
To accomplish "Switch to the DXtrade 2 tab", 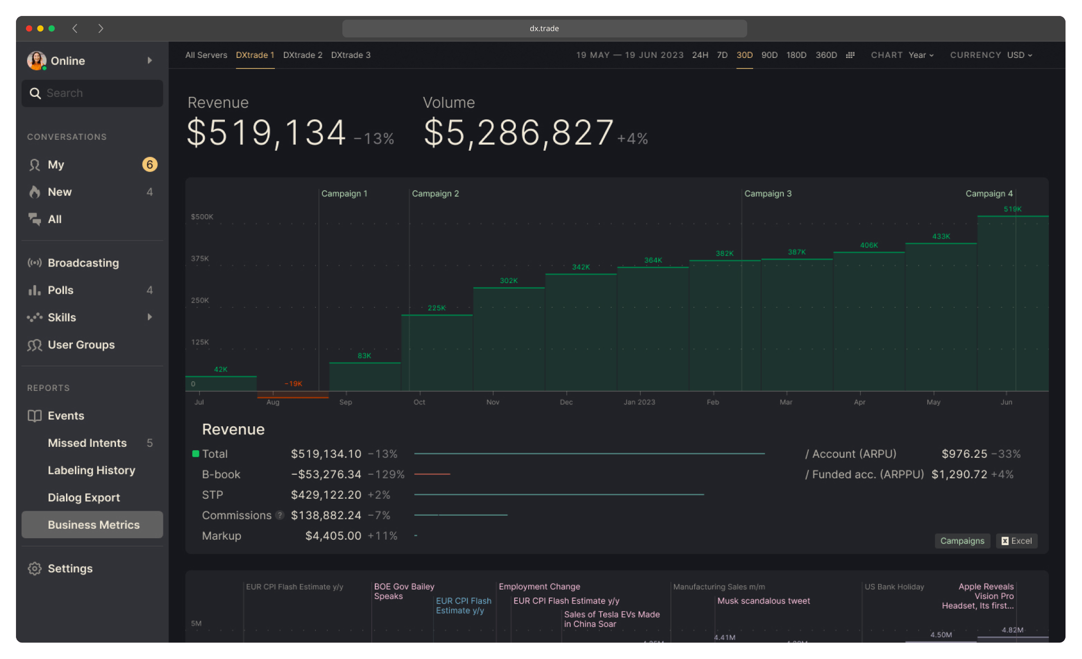I will pyautogui.click(x=302, y=55).
